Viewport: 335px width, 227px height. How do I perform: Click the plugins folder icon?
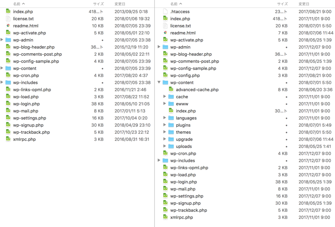[171, 125]
